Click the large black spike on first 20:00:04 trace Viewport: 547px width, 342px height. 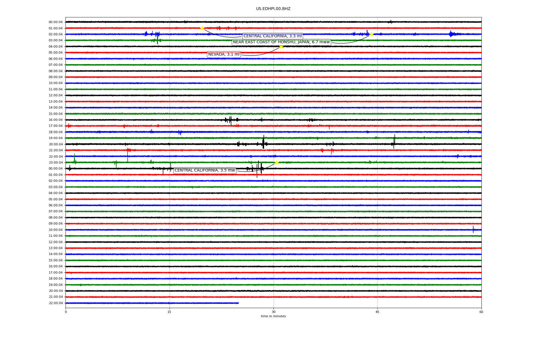(x=263, y=142)
